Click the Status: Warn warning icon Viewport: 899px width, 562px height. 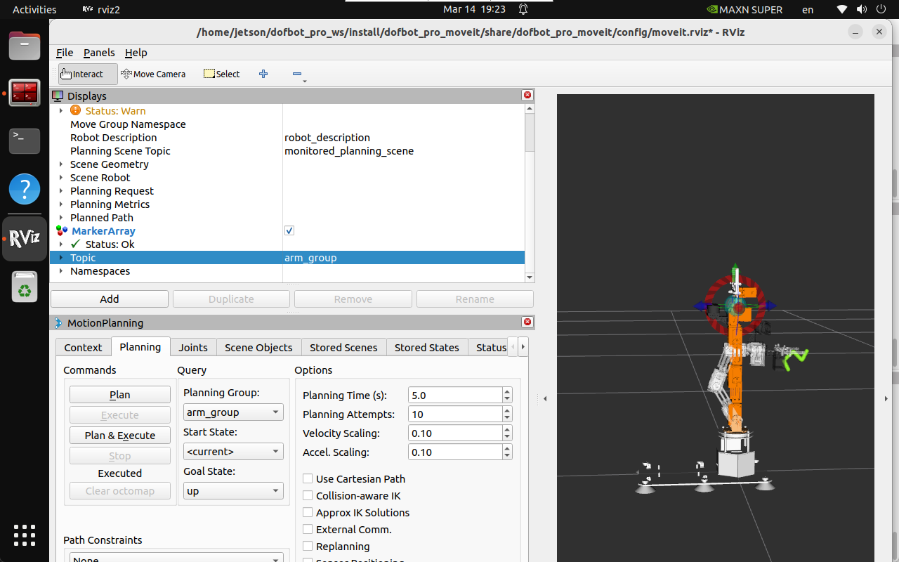pyautogui.click(x=75, y=110)
